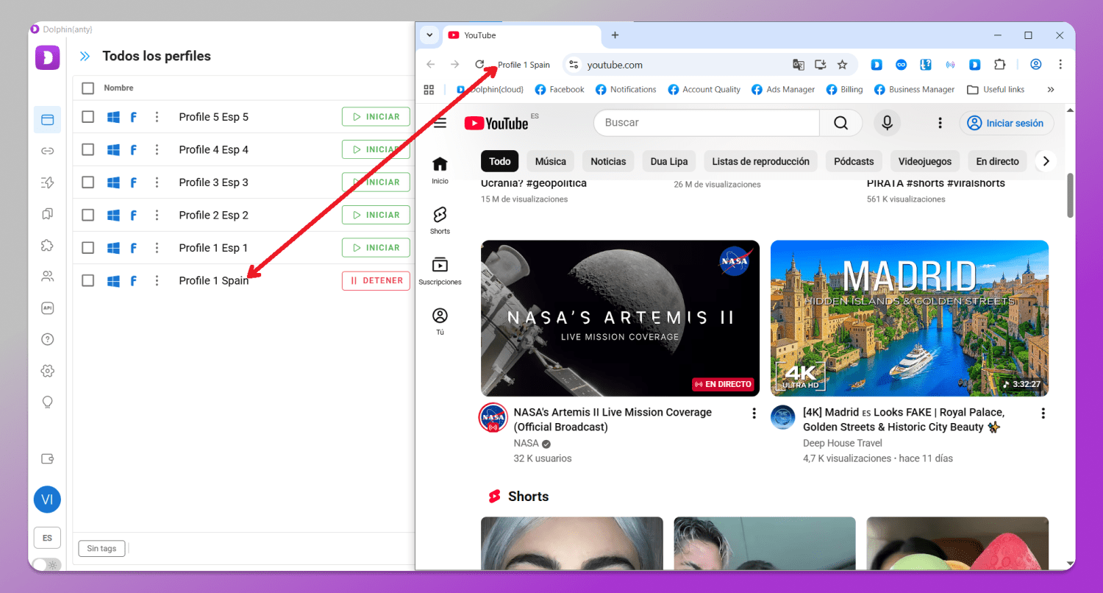The height and width of the screenshot is (593, 1103).
Task: Open Dolphin settings gear icon
Action: click(x=48, y=371)
